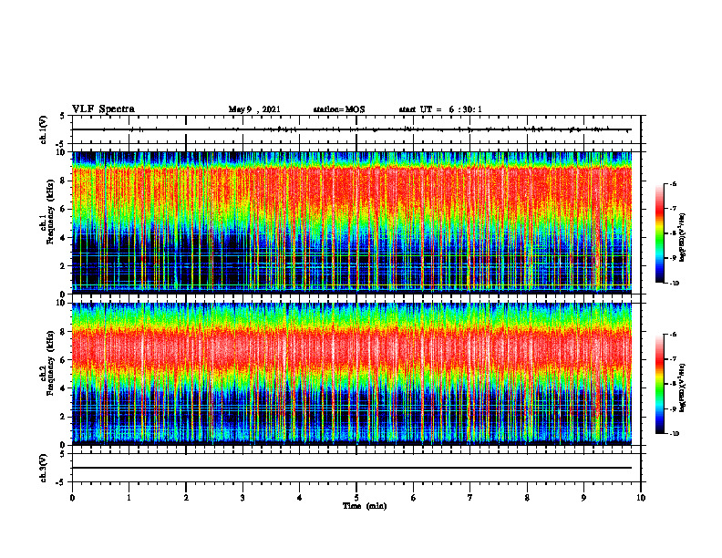Click the 'ch.3(V)' waveform axis label

44,469
